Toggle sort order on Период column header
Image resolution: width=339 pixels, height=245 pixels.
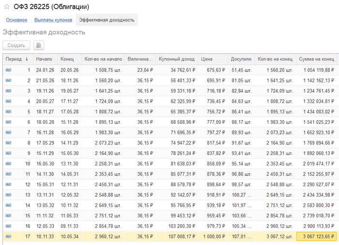(x=17, y=59)
